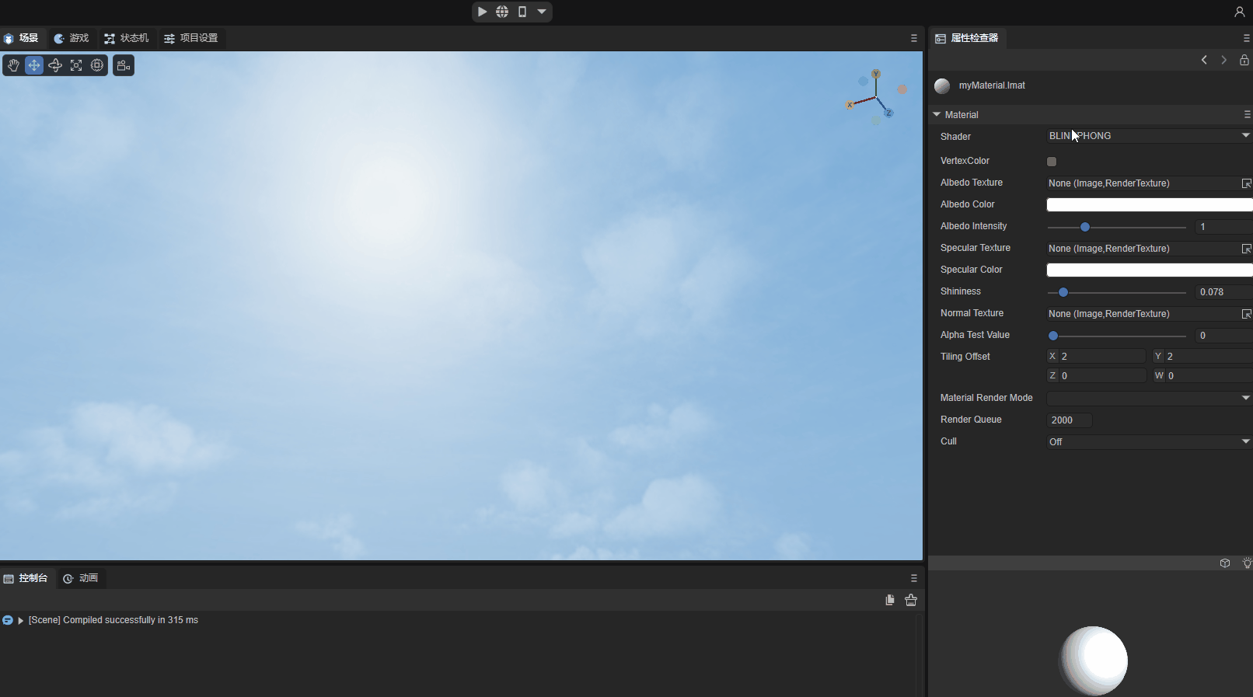The width and height of the screenshot is (1253, 697).
Task: Click the play run button
Action: click(x=483, y=12)
